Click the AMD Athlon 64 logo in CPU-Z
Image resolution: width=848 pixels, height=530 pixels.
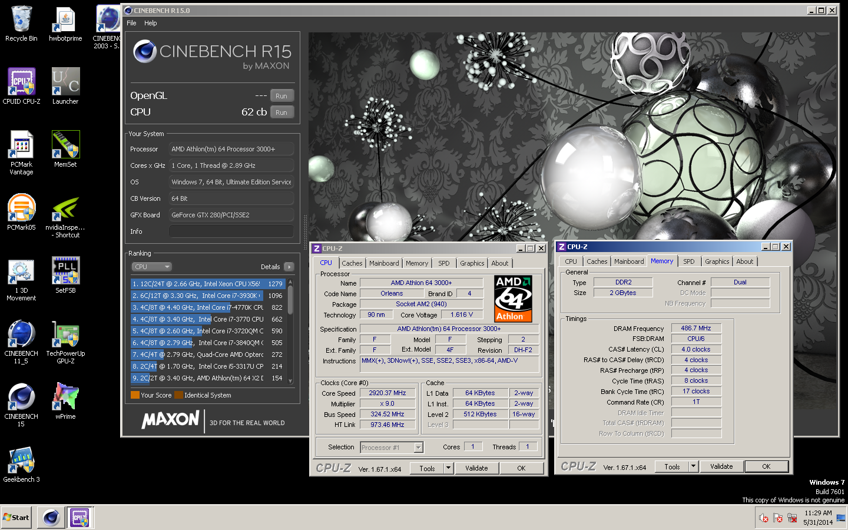[x=514, y=299]
